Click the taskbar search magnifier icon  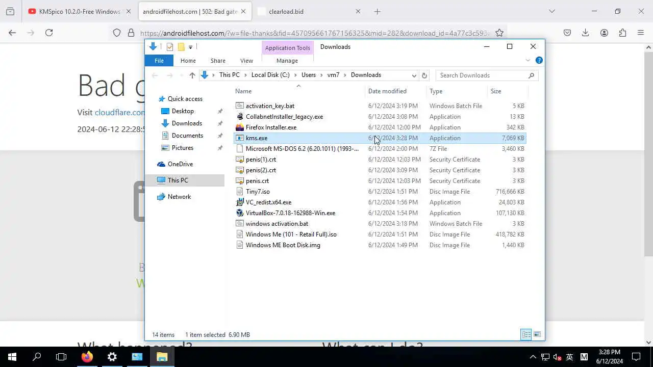tap(37, 357)
